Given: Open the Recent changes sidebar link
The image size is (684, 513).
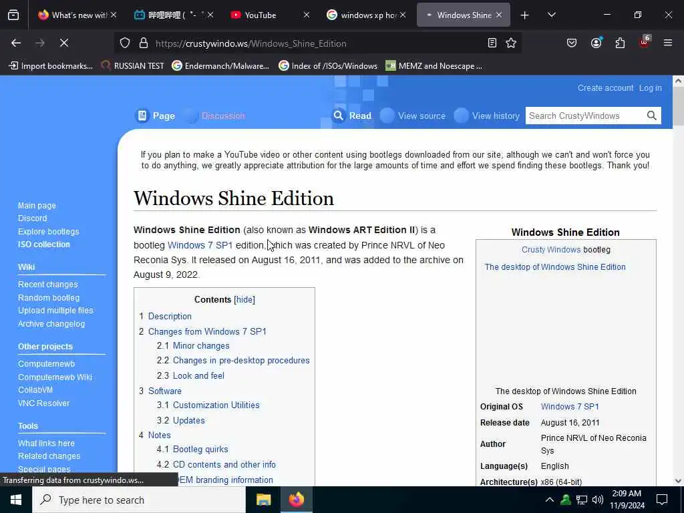Looking at the screenshot, I should click(x=48, y=285).
